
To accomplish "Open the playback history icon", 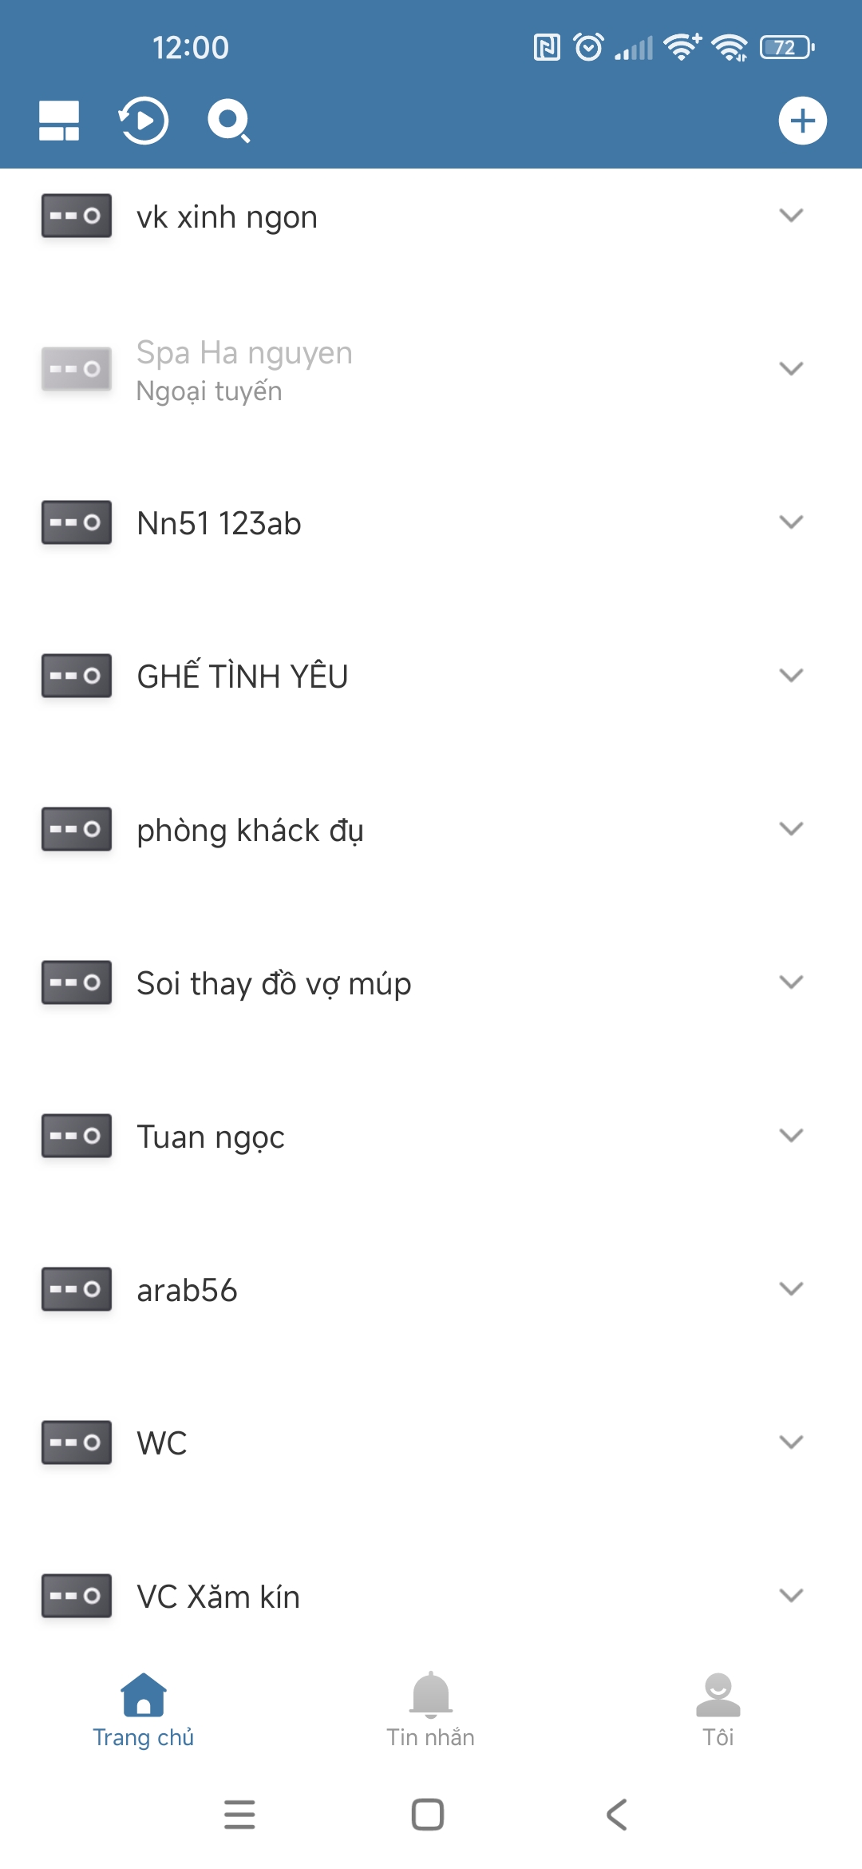I will 144,121.
